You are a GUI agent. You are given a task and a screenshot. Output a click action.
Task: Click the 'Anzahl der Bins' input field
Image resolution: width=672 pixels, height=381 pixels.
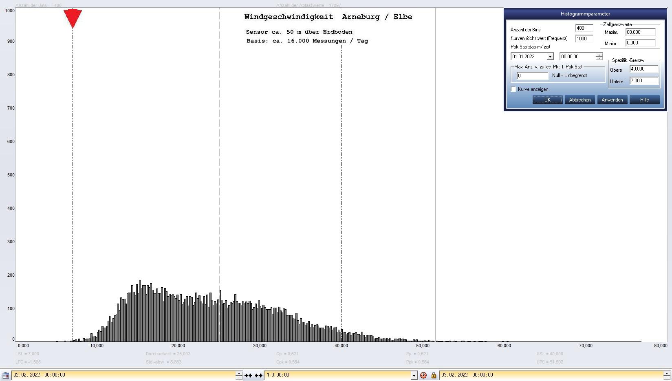584,28
